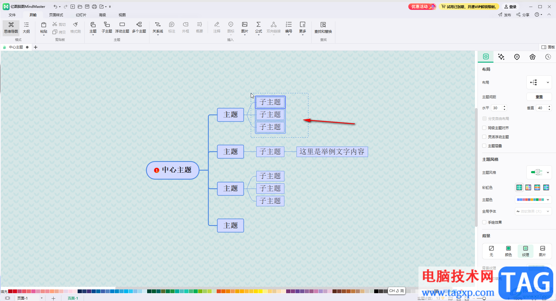Add a relationship line (关系线)

tap(158, 28)
